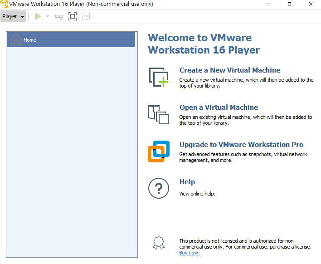Open the Create a New Virtual Machine link

click(x=230, y=70)
